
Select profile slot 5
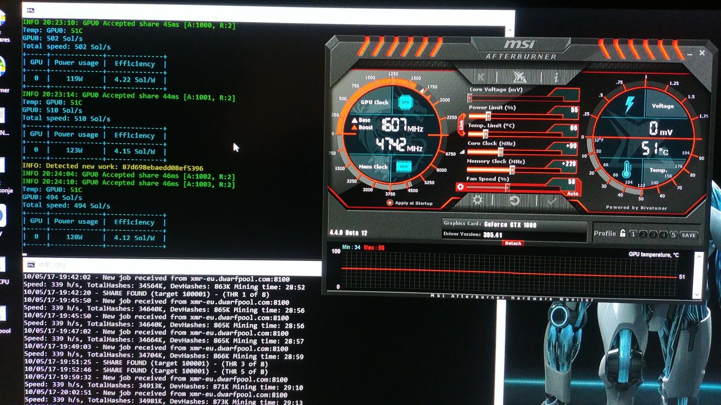click(673, 235)
